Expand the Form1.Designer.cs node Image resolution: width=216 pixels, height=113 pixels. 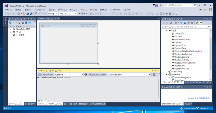[x=169, y=77]
